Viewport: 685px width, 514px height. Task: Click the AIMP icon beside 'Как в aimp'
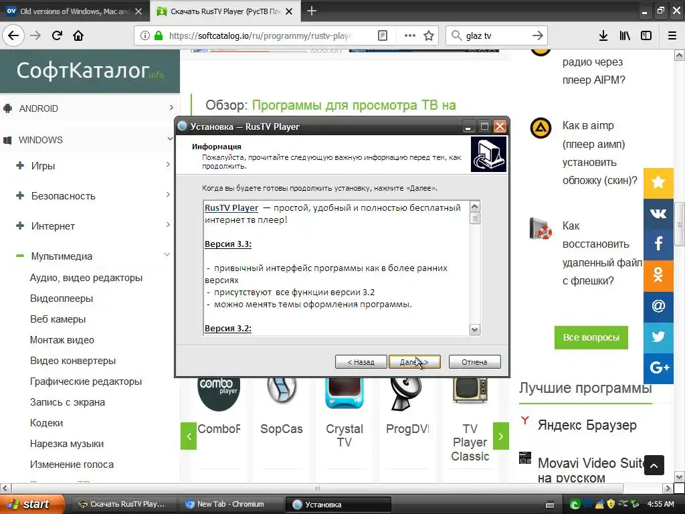[541, 128]
